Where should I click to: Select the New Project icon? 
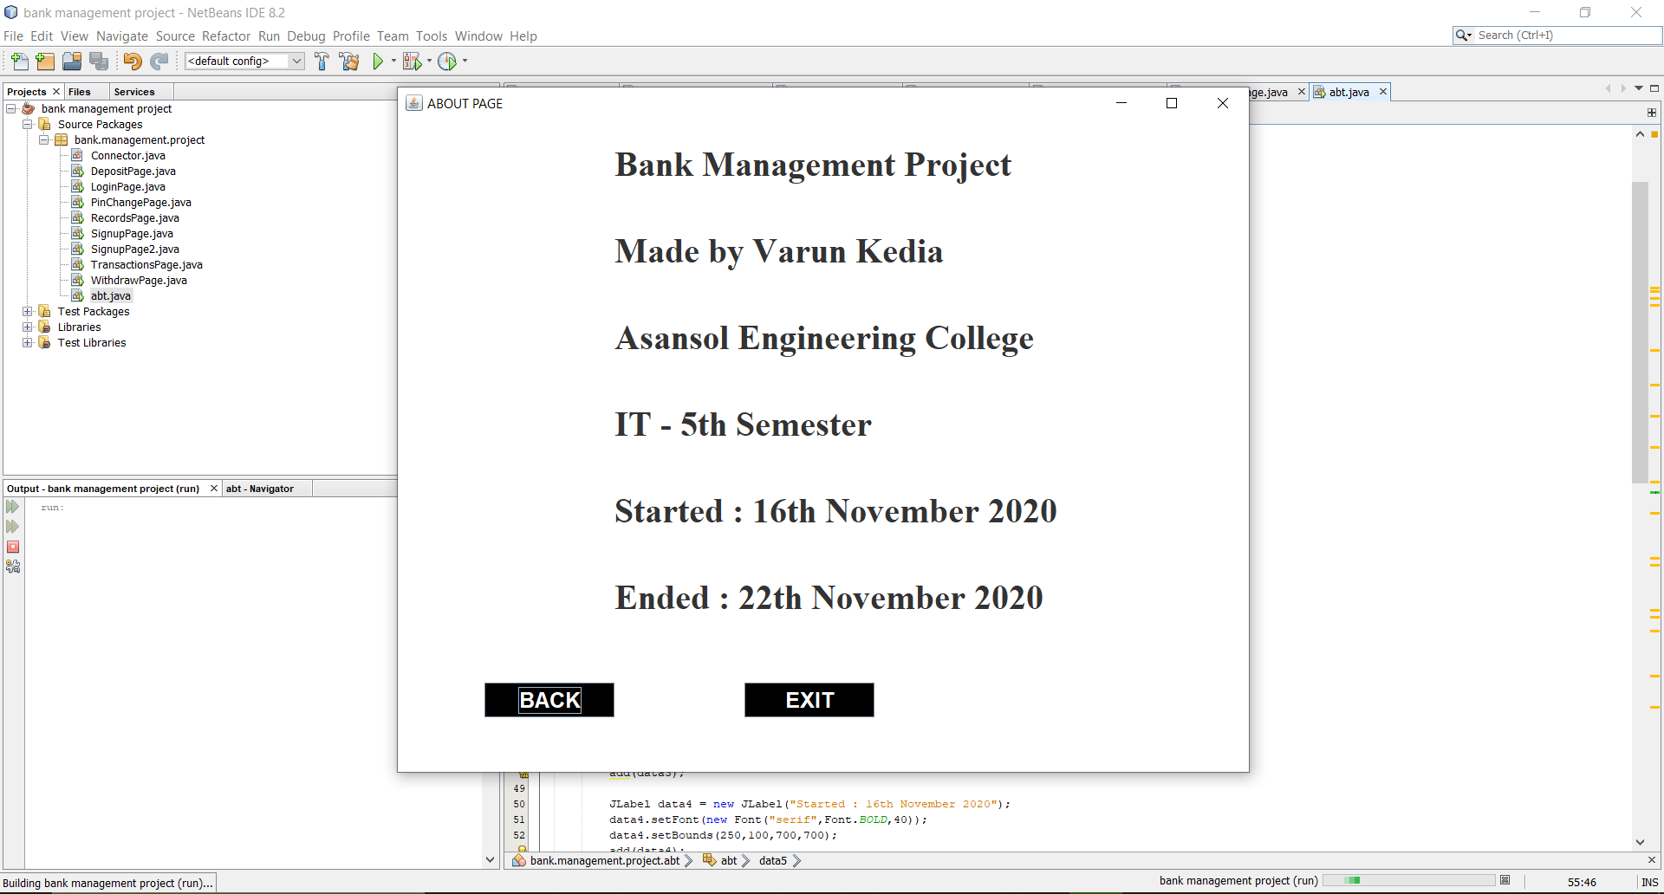tap(44, 61)
